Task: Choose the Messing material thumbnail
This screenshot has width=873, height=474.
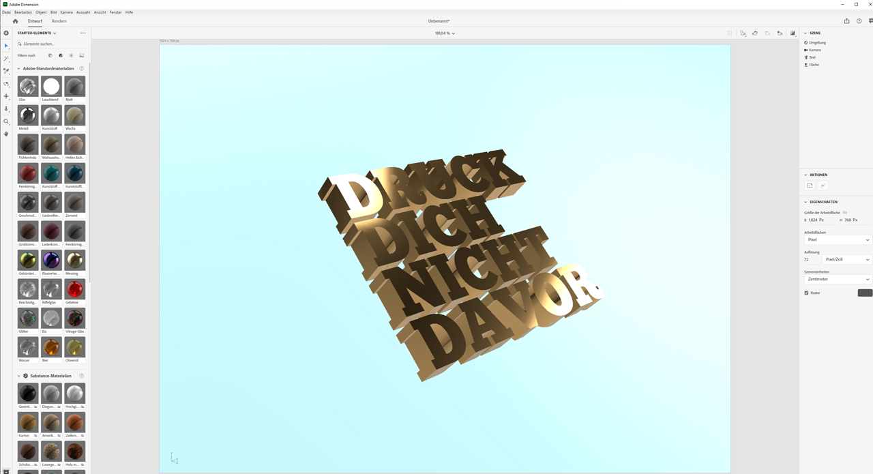Action: (x=75, y=261)
